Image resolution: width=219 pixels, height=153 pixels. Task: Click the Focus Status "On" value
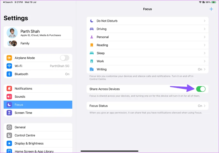(x=200, y=106)
